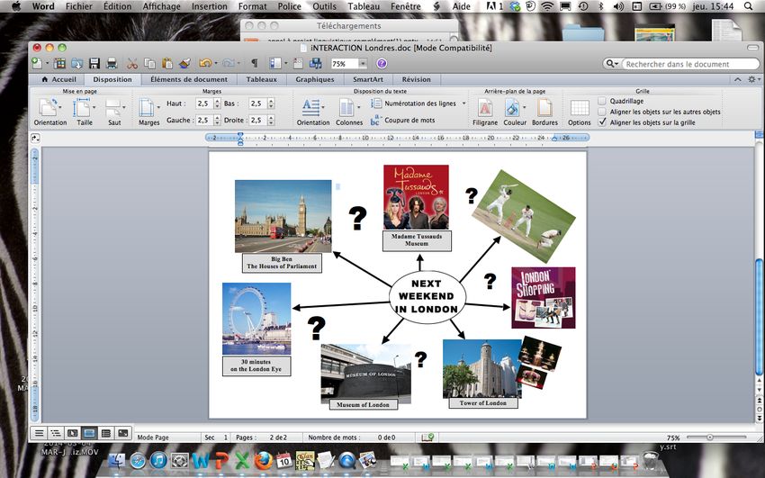The image size is (765, 478).
Task: Toggle the paragraph marks (¶) icon
Action: click(x=254, y=63)
